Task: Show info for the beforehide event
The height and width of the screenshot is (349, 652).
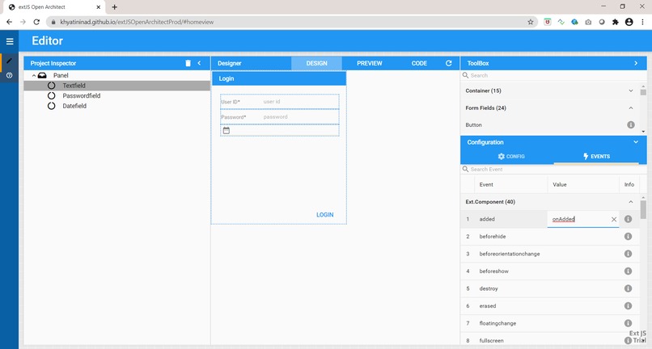Action: pyautogui.click(x=628, y=237)
